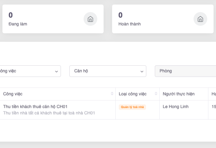This screenshot has height=148, width=216.
Task: Expand the Căn hộ dropdown chevron
Action: (142, 71)
